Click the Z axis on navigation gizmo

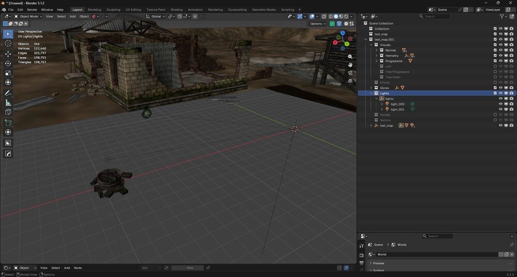343,33
